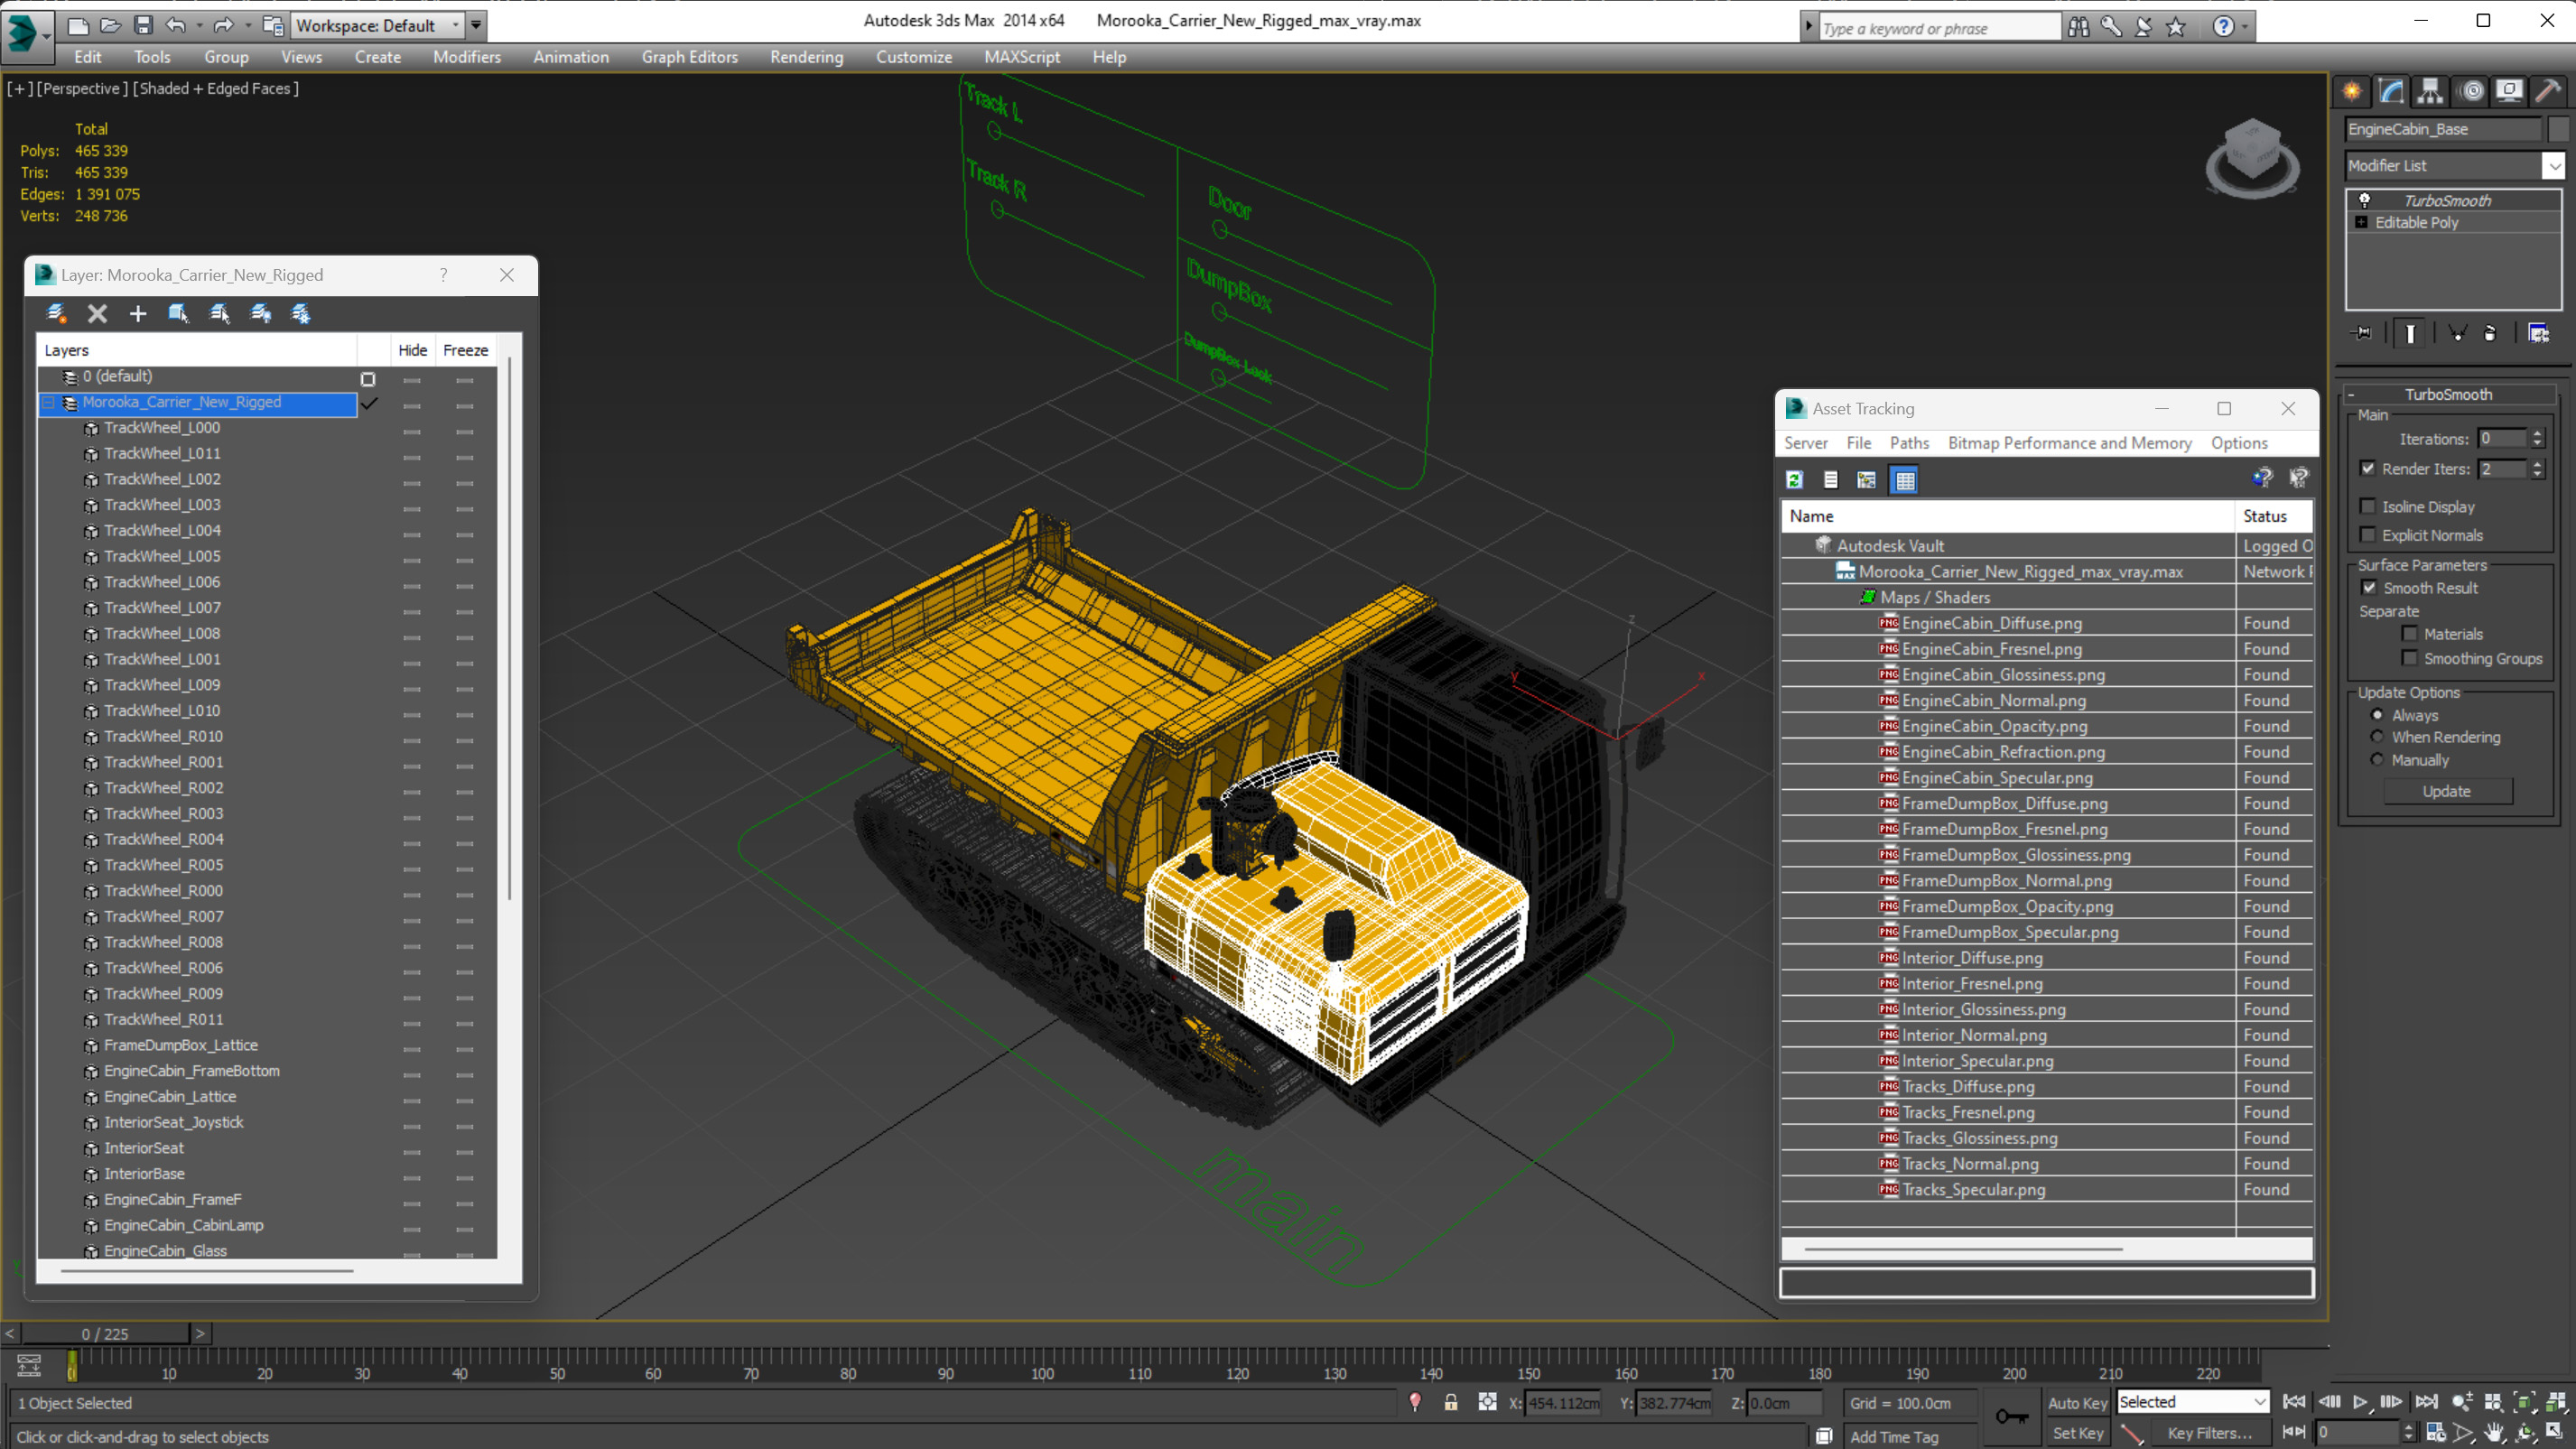This screenshot has height=1449, width=2576.
Task: Increase the Render Iters spinner
Action: 2537,463
